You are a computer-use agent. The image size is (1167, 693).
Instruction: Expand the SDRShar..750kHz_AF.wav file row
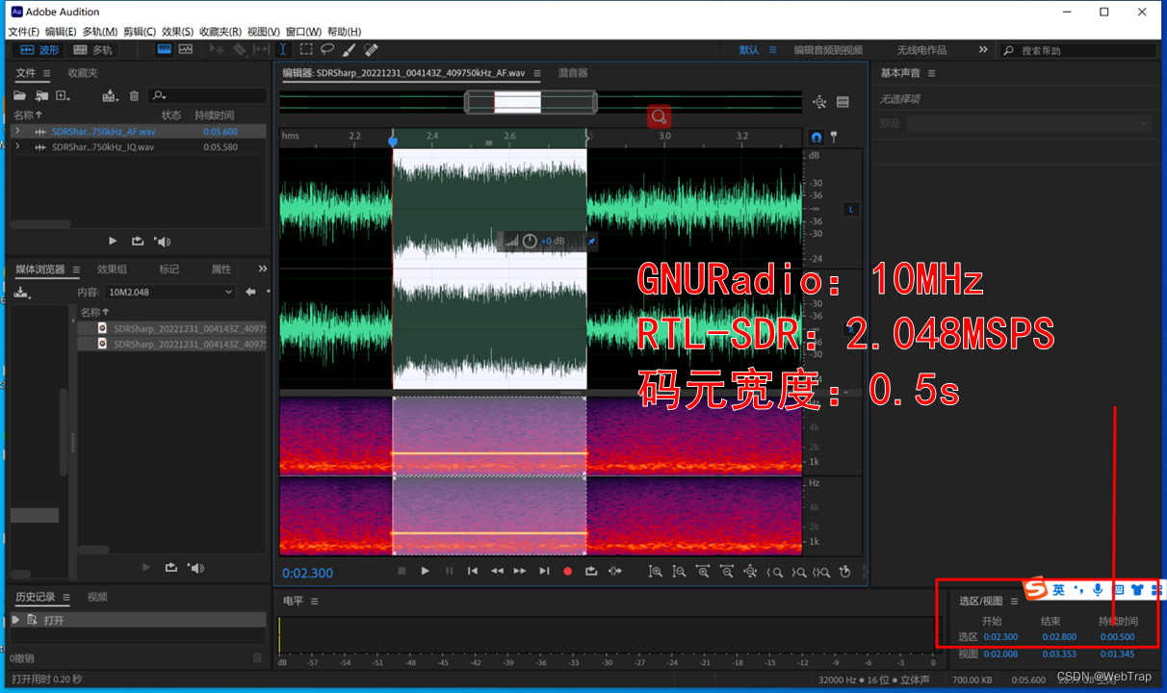tap(17, 131)
